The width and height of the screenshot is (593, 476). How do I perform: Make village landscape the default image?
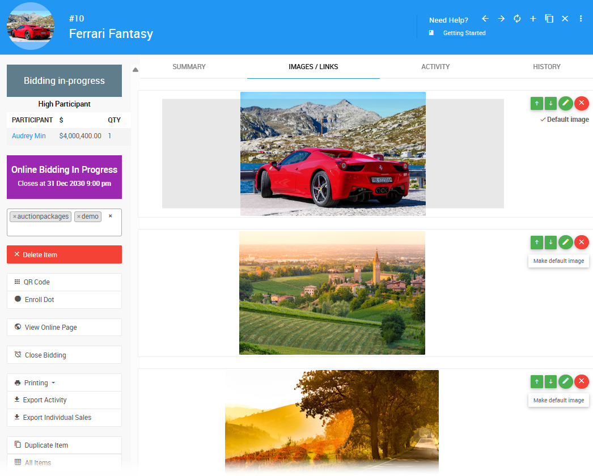558,261
